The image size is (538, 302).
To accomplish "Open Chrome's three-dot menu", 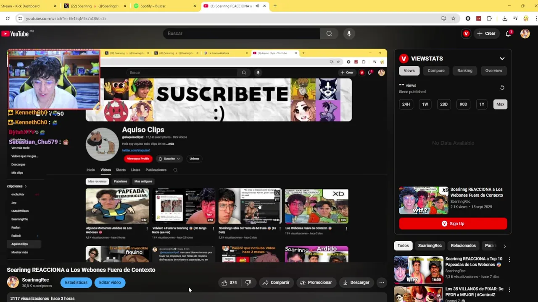I will pos(536,18).
